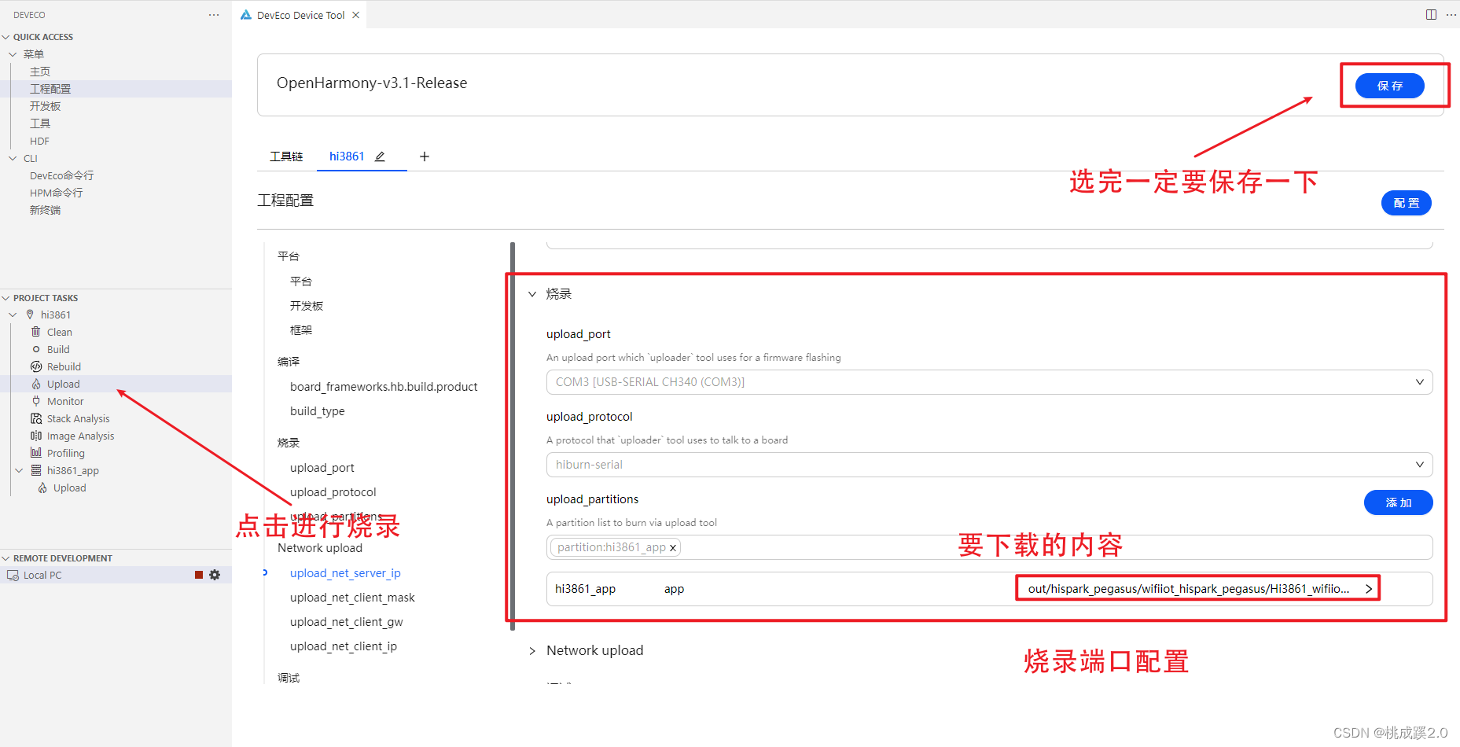Viewport: 1460px width, 747px height.
Task: Add a new configuration tab with plus
Action: [x=425, y=156]
